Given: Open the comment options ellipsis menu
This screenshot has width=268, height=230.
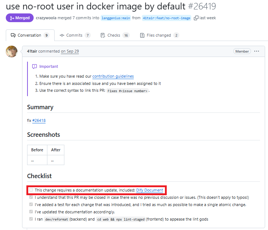Looking at the screenshot, I should [256, 51].
